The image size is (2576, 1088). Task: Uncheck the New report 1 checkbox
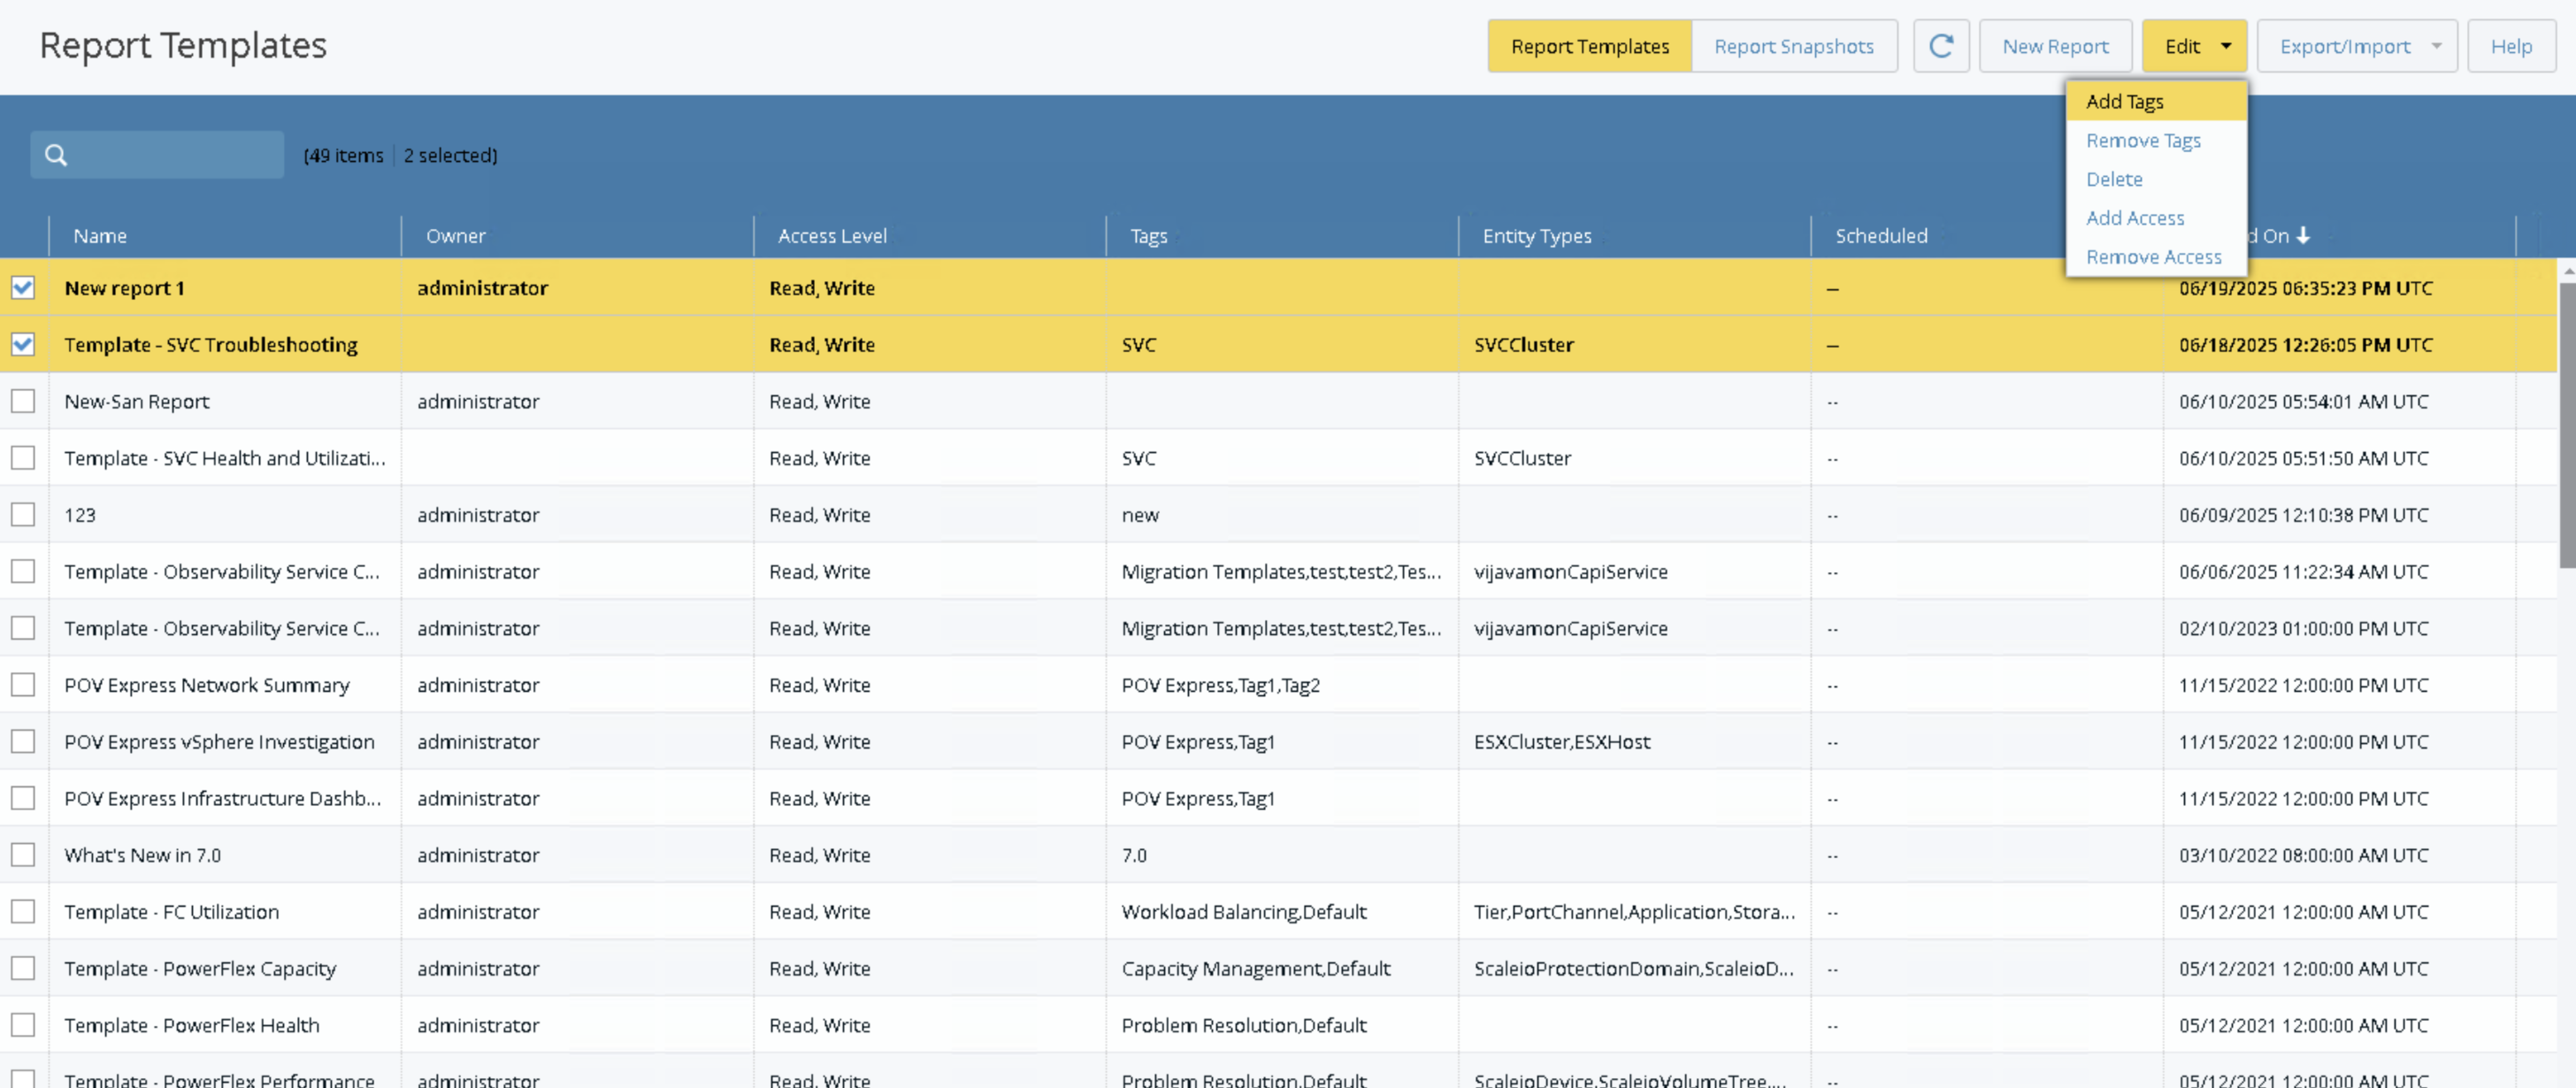[x=23, y=288]
